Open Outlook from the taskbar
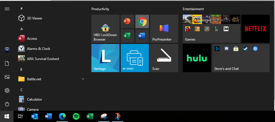Image resolution: width=275 pixels, height=122 pixels. coord(34,116)
